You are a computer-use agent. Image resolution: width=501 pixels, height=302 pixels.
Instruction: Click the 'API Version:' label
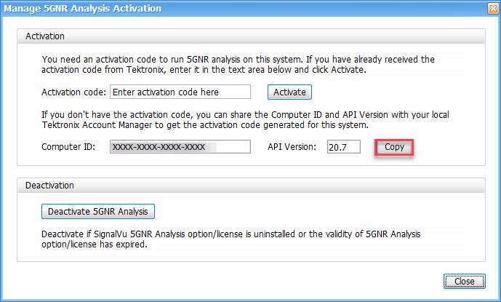click(292, 147)
